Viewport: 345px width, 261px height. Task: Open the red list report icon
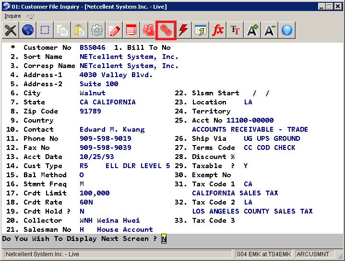(131, 30)
